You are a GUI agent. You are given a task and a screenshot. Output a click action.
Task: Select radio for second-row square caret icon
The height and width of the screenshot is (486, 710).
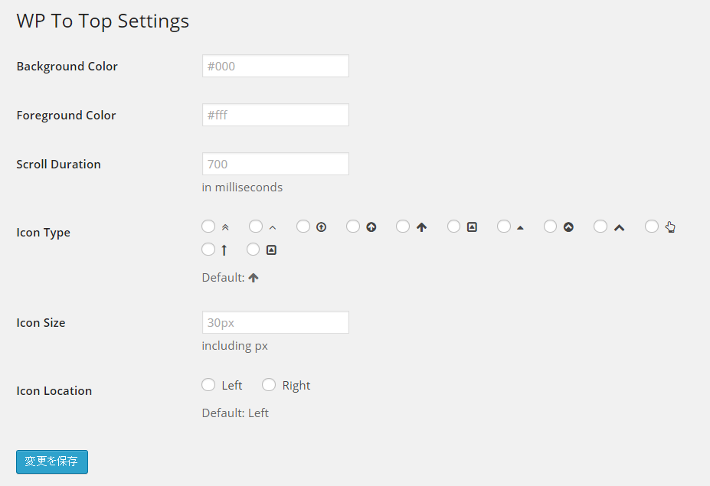253,250
